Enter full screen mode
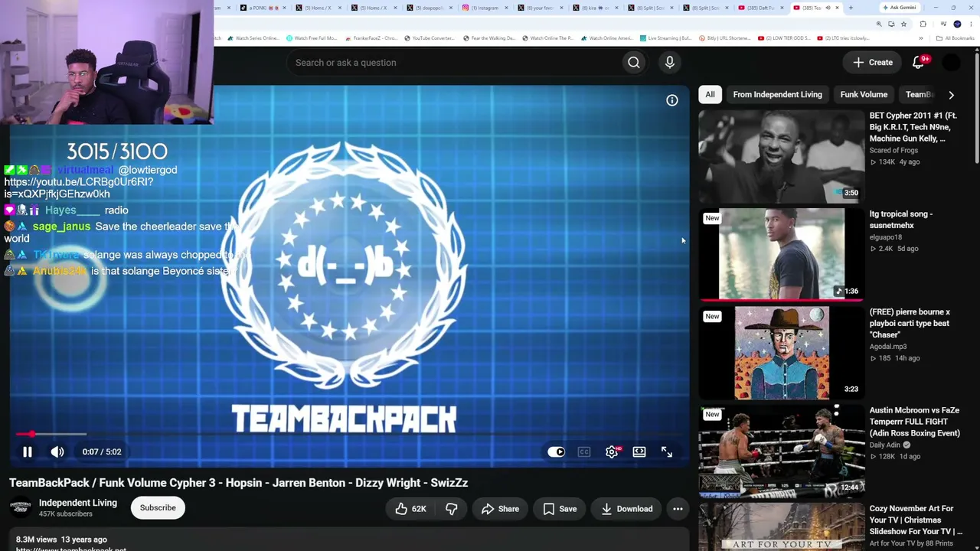980x551 pixels. pyautogui.click(x=667, y=452)
